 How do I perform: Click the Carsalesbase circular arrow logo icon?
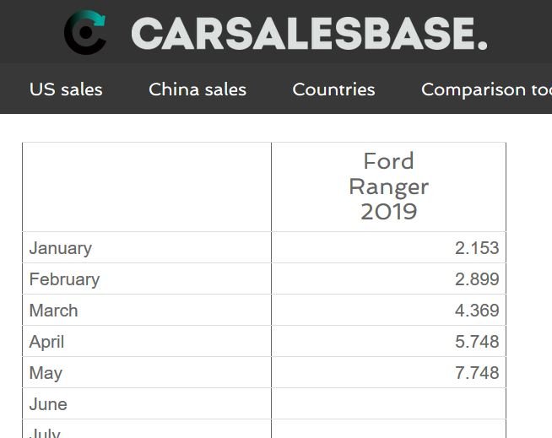[85, 32]
